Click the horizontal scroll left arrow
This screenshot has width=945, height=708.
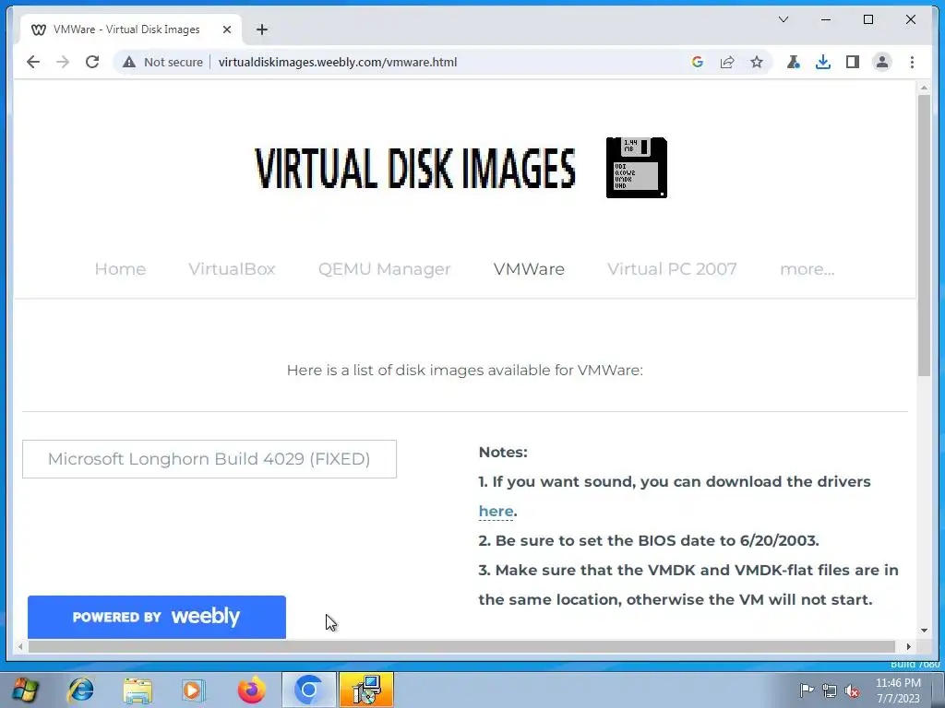[20, 646]
